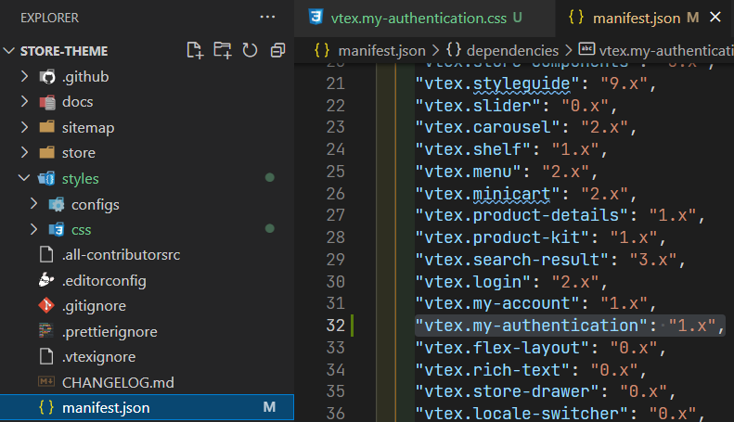Click the .all-contributorsrc file icon
Screen dimensions: 734x422
point(46,254)
